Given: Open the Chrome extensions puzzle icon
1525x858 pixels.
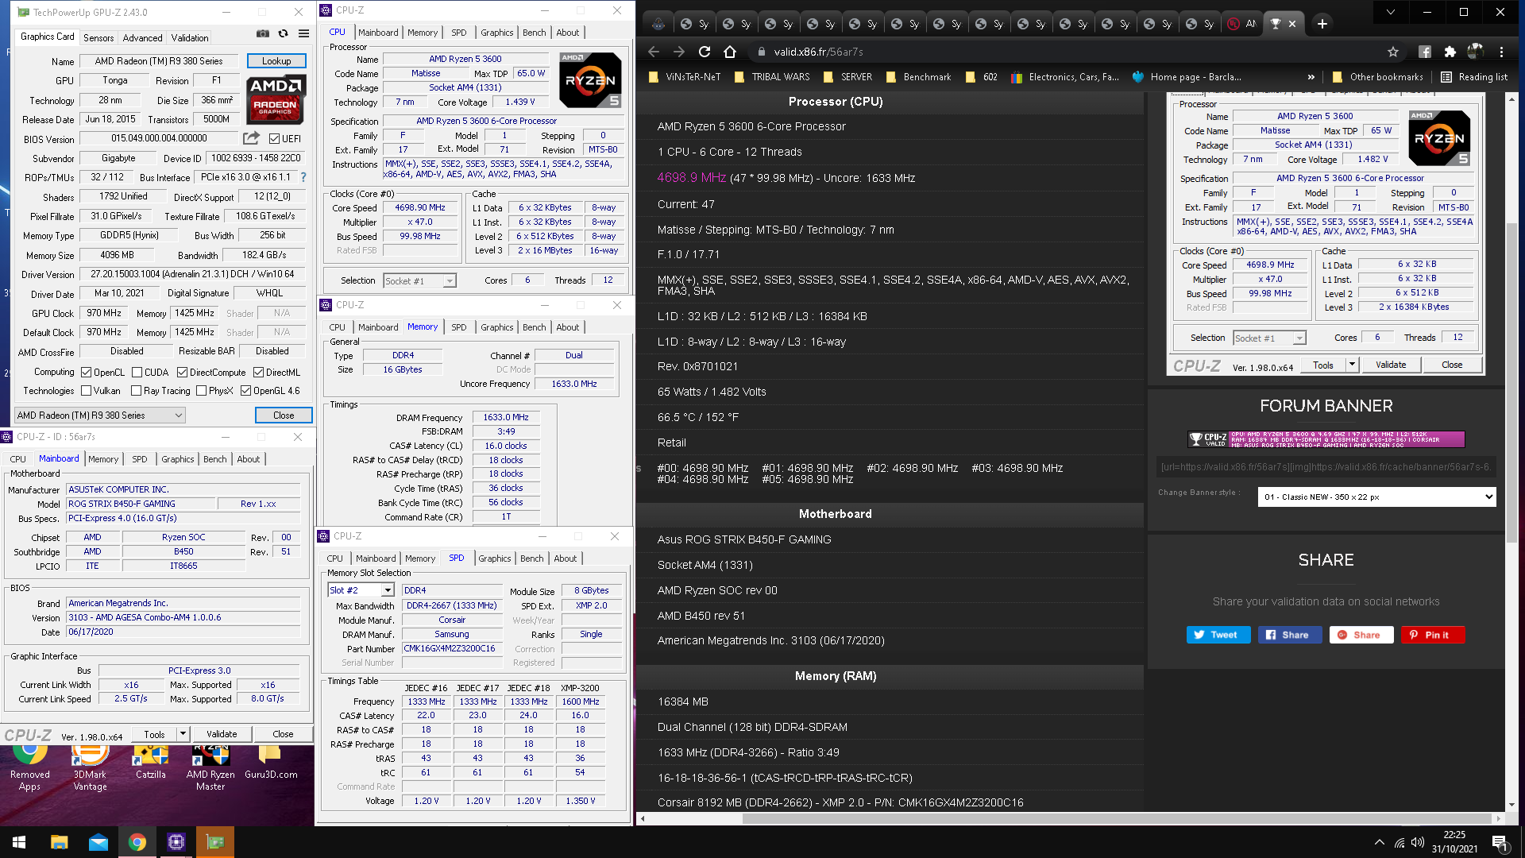Looking at the screenshot, I should point(1450,52).
